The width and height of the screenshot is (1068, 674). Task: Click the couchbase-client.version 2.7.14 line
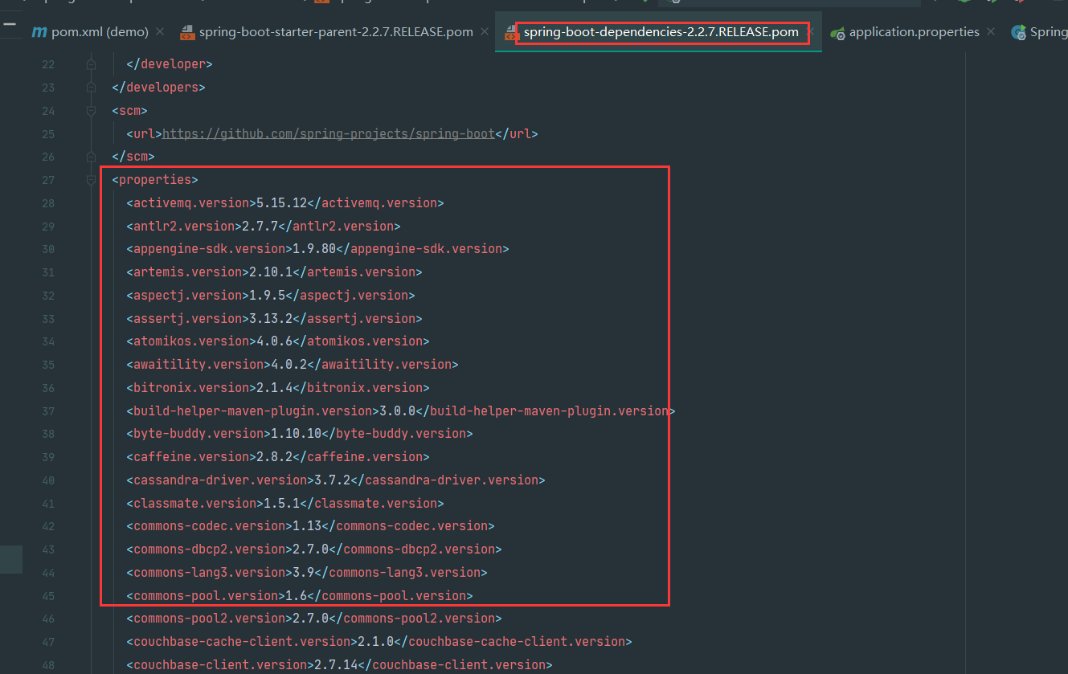[x=339, y=664]
